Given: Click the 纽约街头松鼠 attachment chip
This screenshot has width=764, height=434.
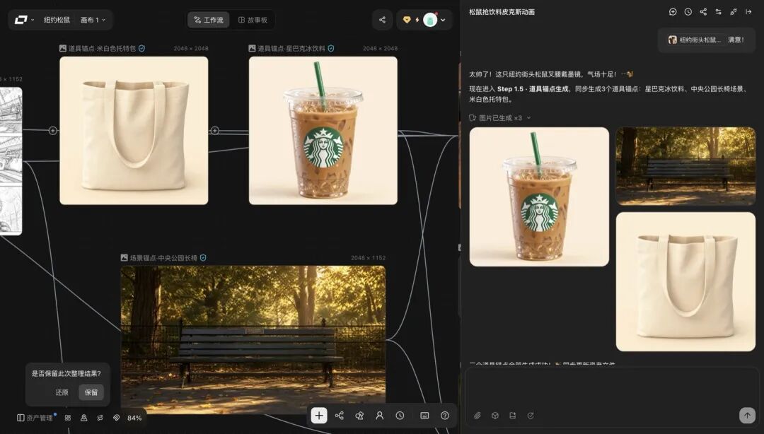Looking at the screenshot, I should (x=695, y=40).
